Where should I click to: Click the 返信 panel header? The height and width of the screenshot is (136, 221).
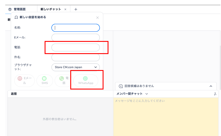tap(60, 94)
